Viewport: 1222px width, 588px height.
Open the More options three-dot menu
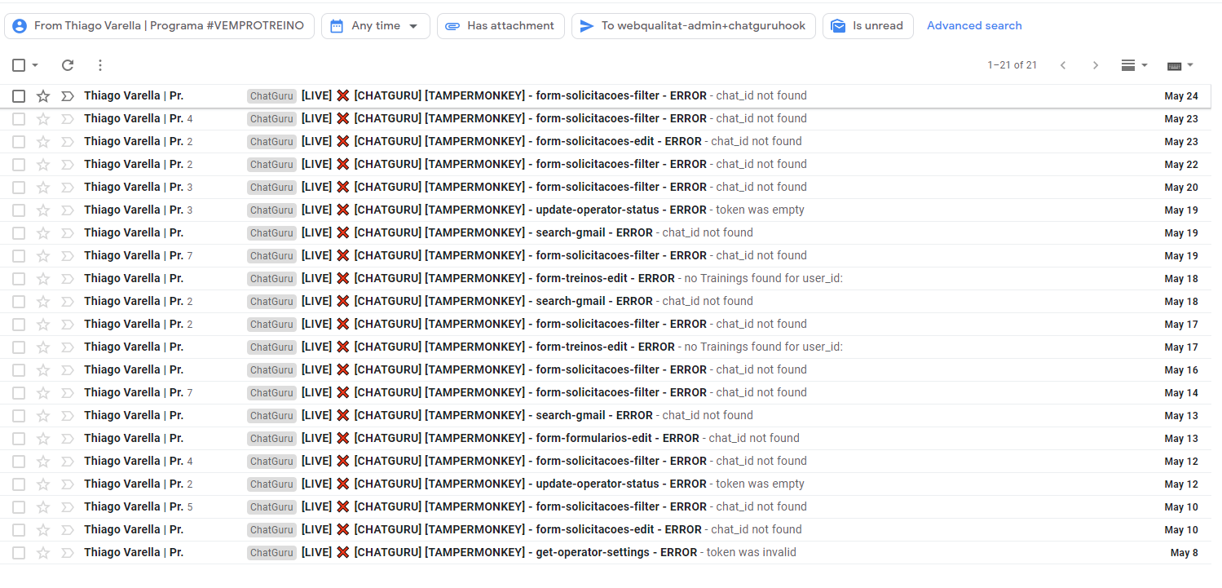[99, 65]
